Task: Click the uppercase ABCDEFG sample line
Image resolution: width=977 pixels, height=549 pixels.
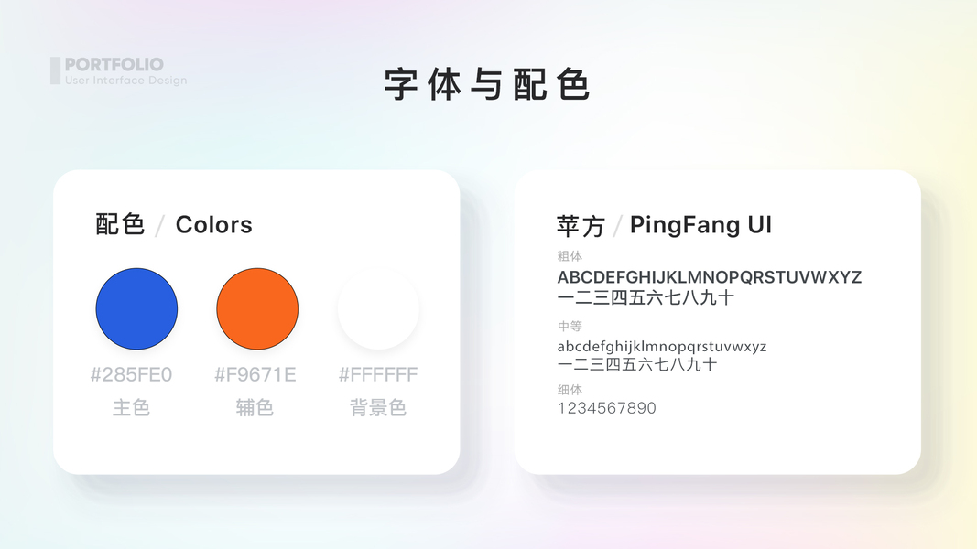Action: [709, 277]
